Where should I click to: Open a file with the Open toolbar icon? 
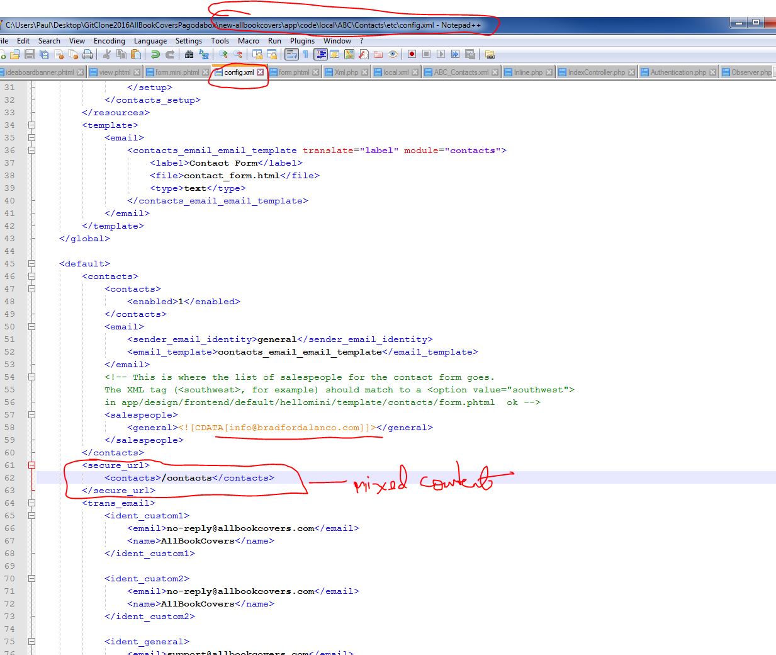[x=15, y=54]
